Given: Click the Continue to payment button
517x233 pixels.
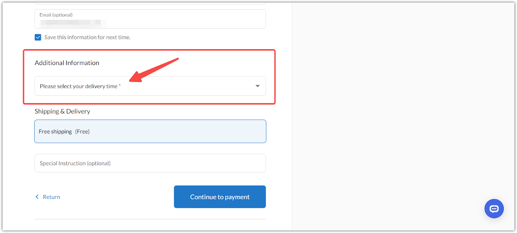Looking at the screenshot, I should point(220,197).
